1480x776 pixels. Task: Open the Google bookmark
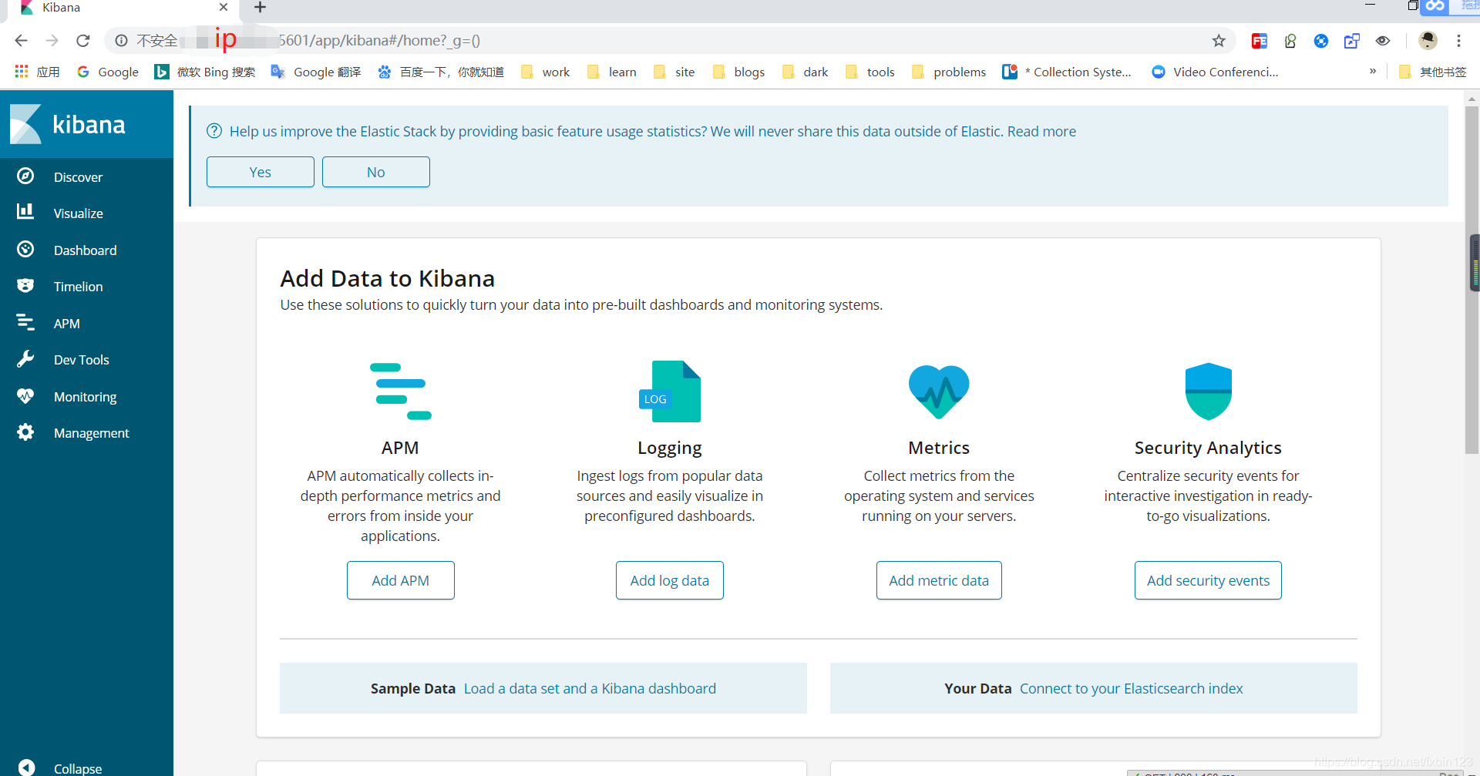[107, 72]
